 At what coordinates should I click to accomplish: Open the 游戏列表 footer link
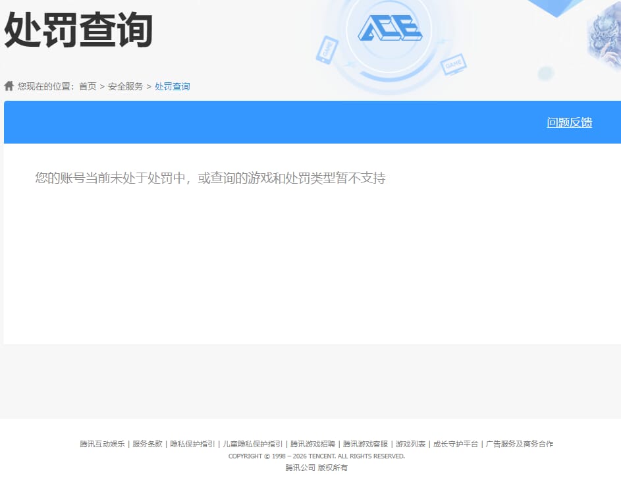coord(410,444)
